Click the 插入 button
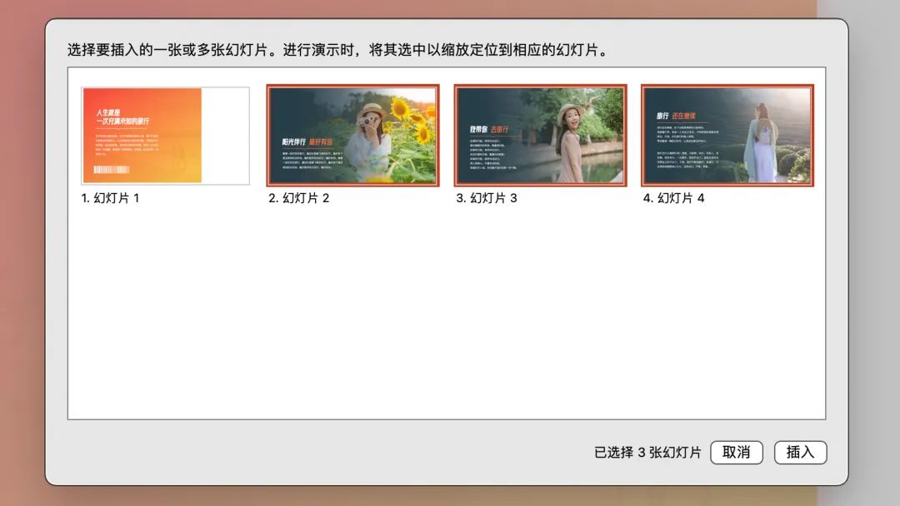The height and width of the screenshot is (506, 900). [x=800, y=452]
